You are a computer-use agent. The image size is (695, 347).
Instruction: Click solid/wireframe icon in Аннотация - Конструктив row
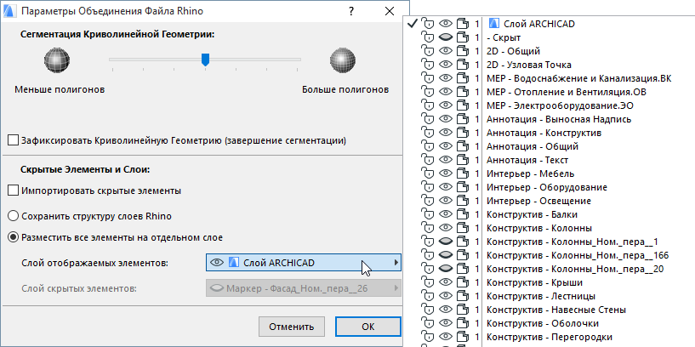click(x=463, y=133)
